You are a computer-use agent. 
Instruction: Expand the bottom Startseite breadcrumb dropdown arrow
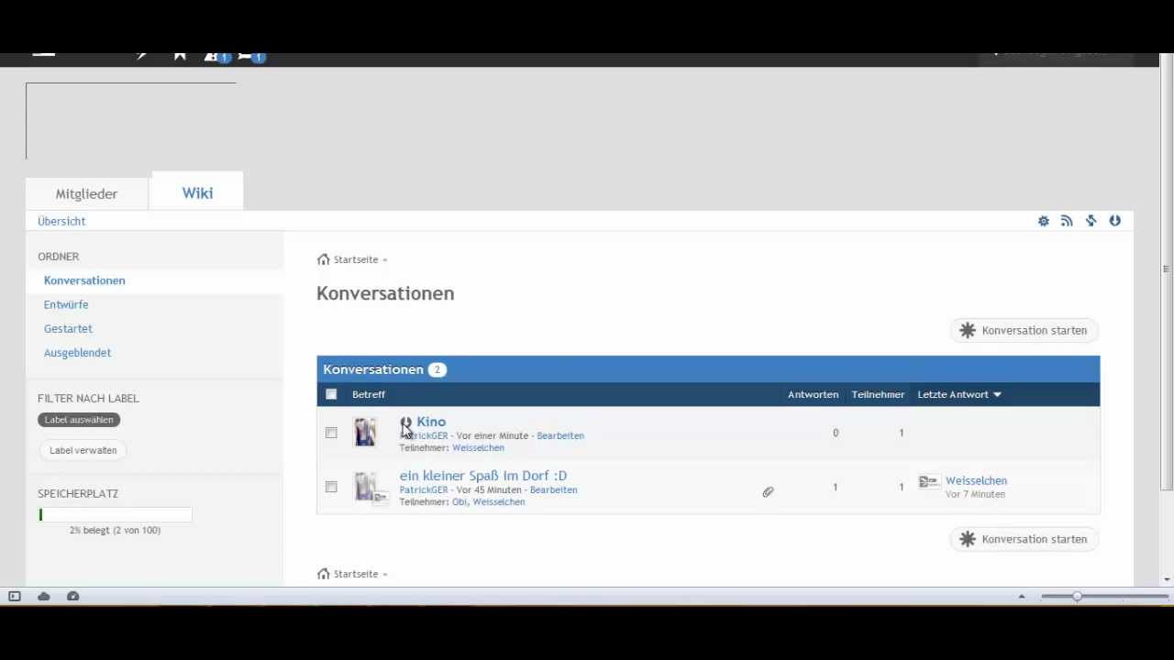[384, 575]
